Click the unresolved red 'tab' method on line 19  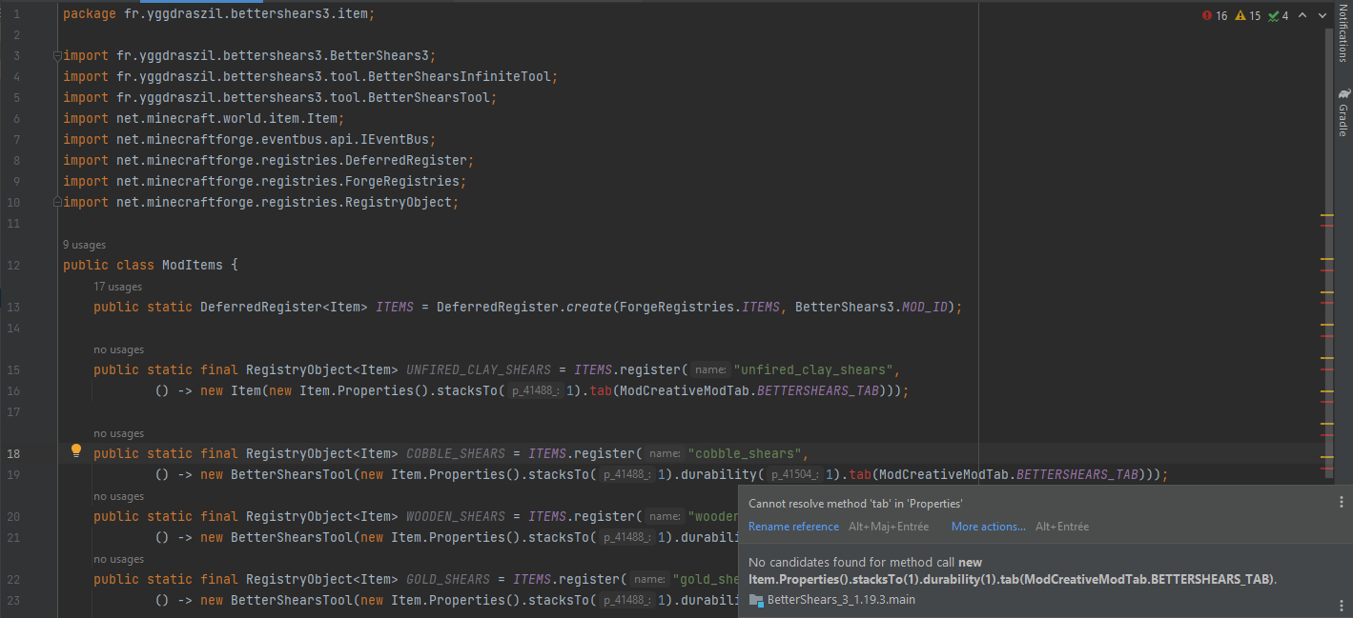click(x=860, y=474)
